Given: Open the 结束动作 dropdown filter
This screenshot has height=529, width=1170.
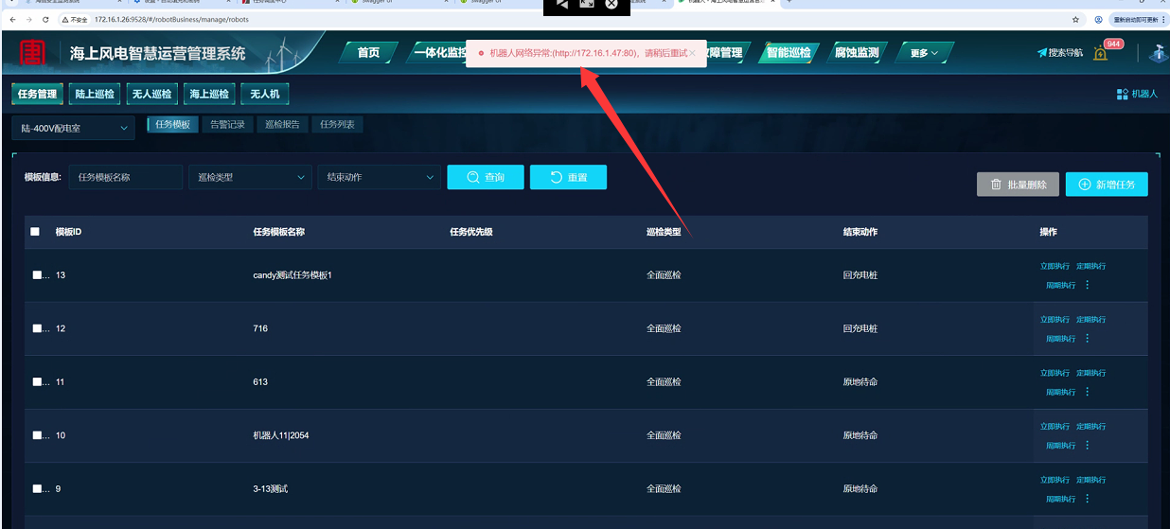Looking at the screenshot, I should 379,177.
